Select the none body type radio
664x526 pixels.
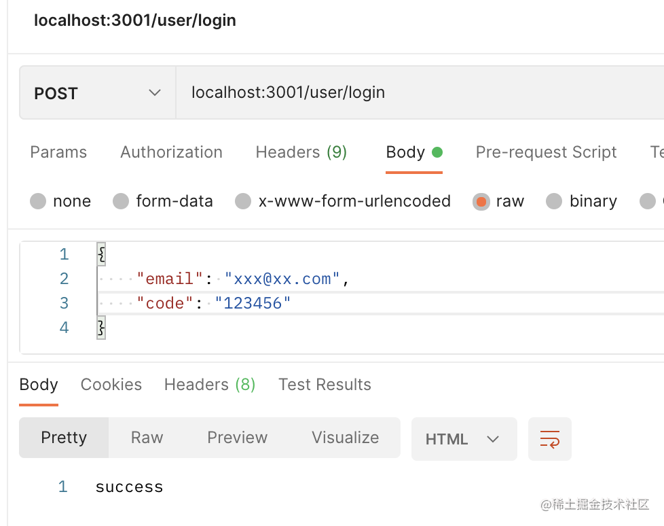pyautogui.click(x=39, y=201)
